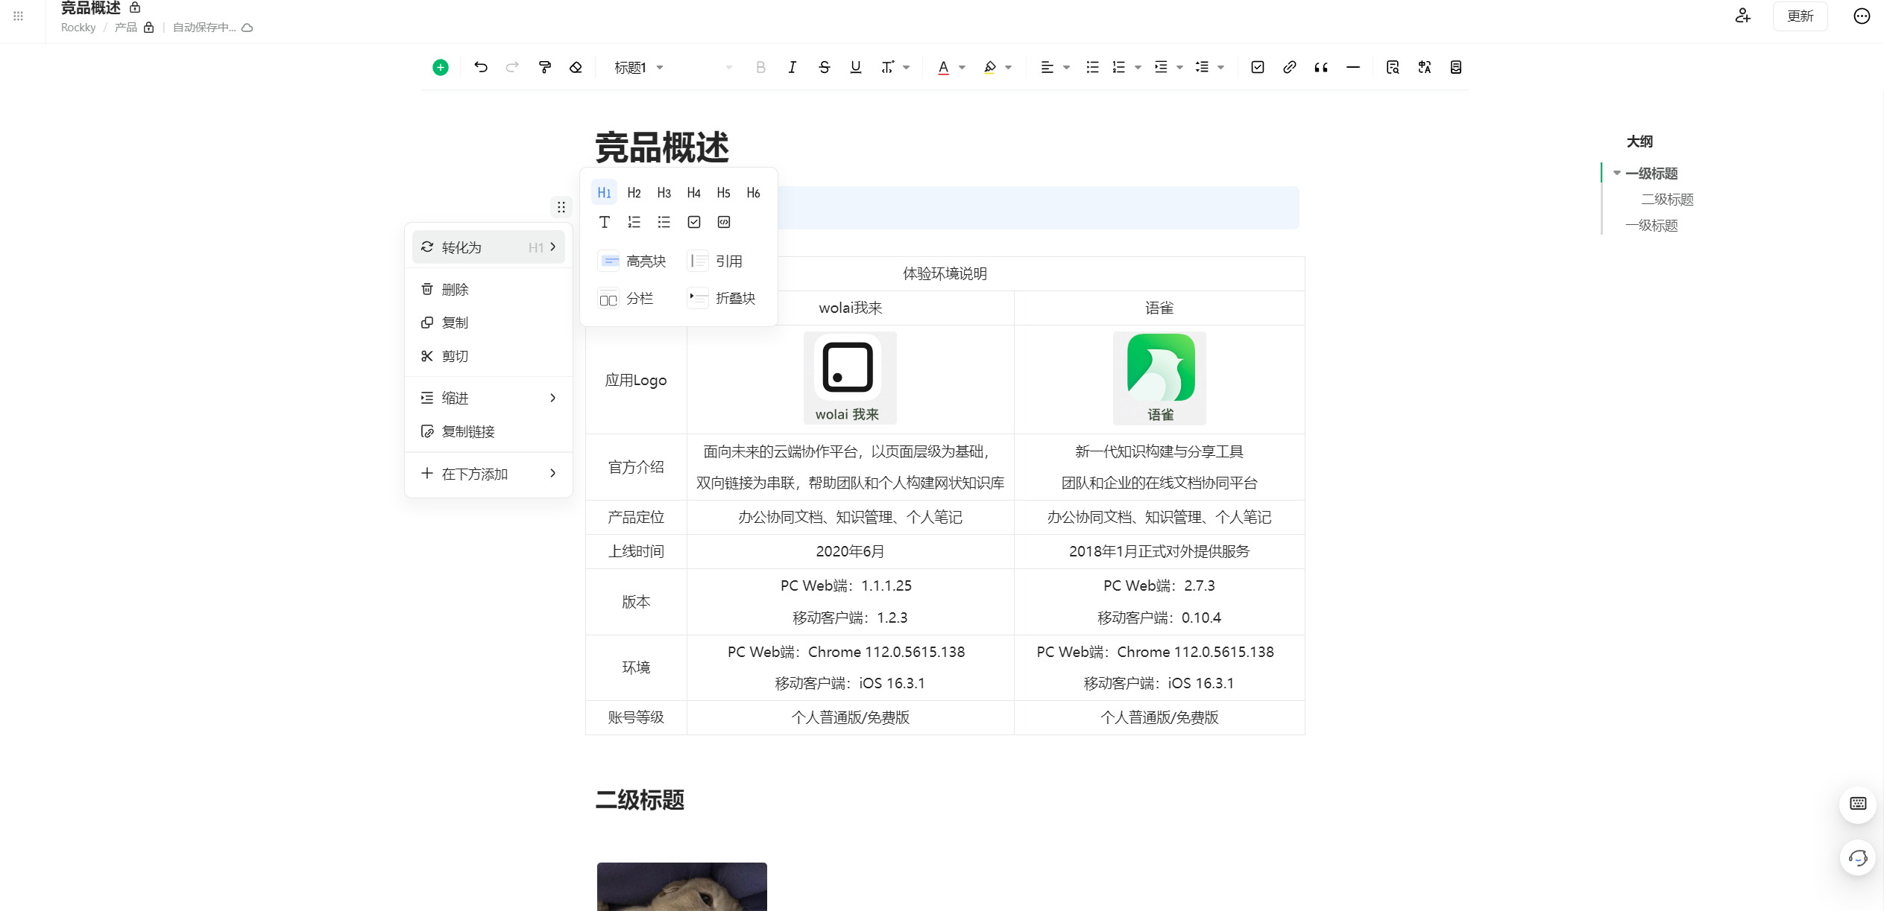This screenshot has height=911, width=1884.
Task: Apply italic formatting
Action: 792,68
